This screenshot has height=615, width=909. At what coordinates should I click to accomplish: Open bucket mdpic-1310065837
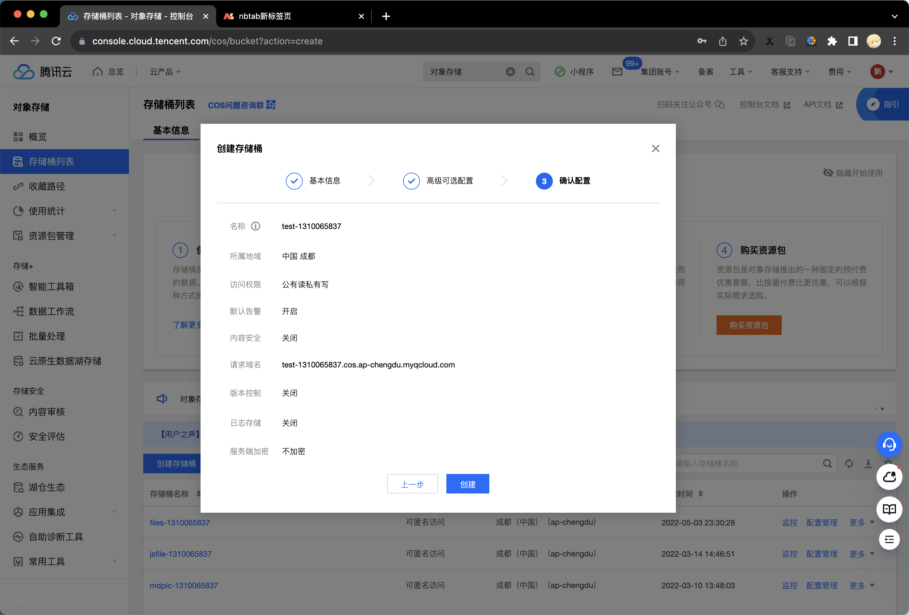183,586
